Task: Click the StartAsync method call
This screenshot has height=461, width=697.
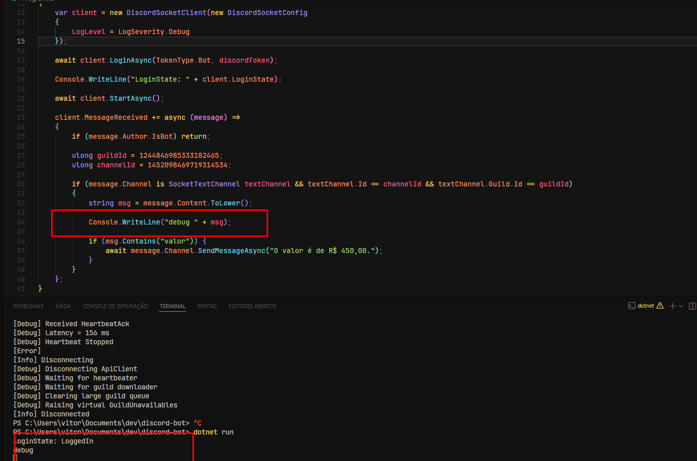Action: 131,98
